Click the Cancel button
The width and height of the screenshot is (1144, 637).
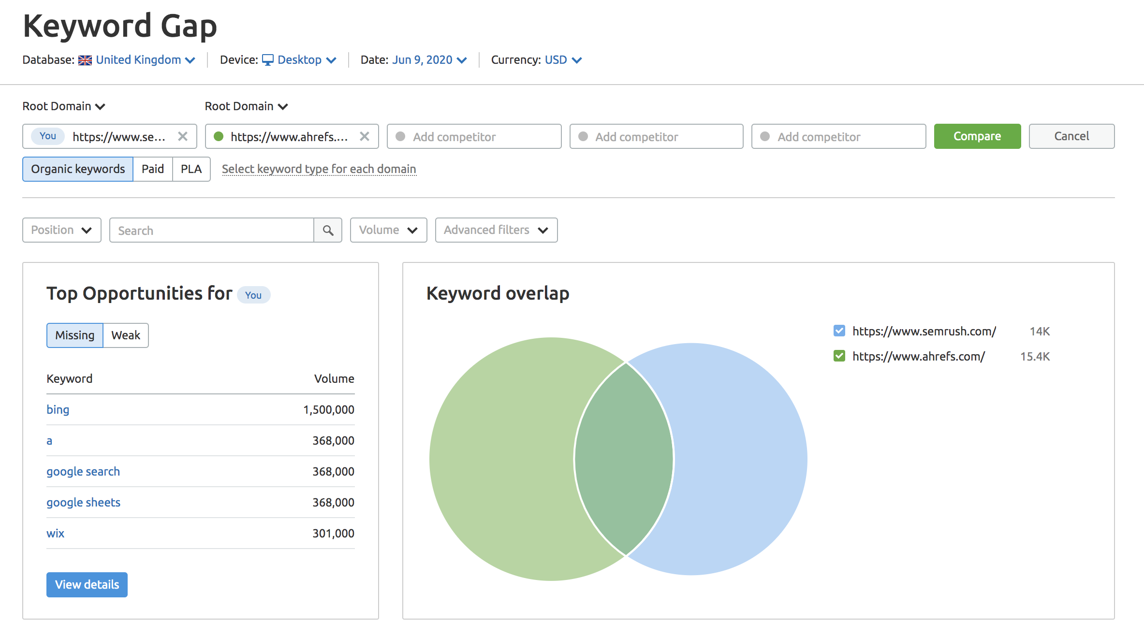point(1071,136)
